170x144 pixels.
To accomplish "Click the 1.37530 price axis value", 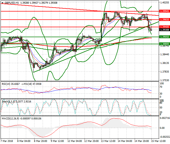I will [165, 80].
